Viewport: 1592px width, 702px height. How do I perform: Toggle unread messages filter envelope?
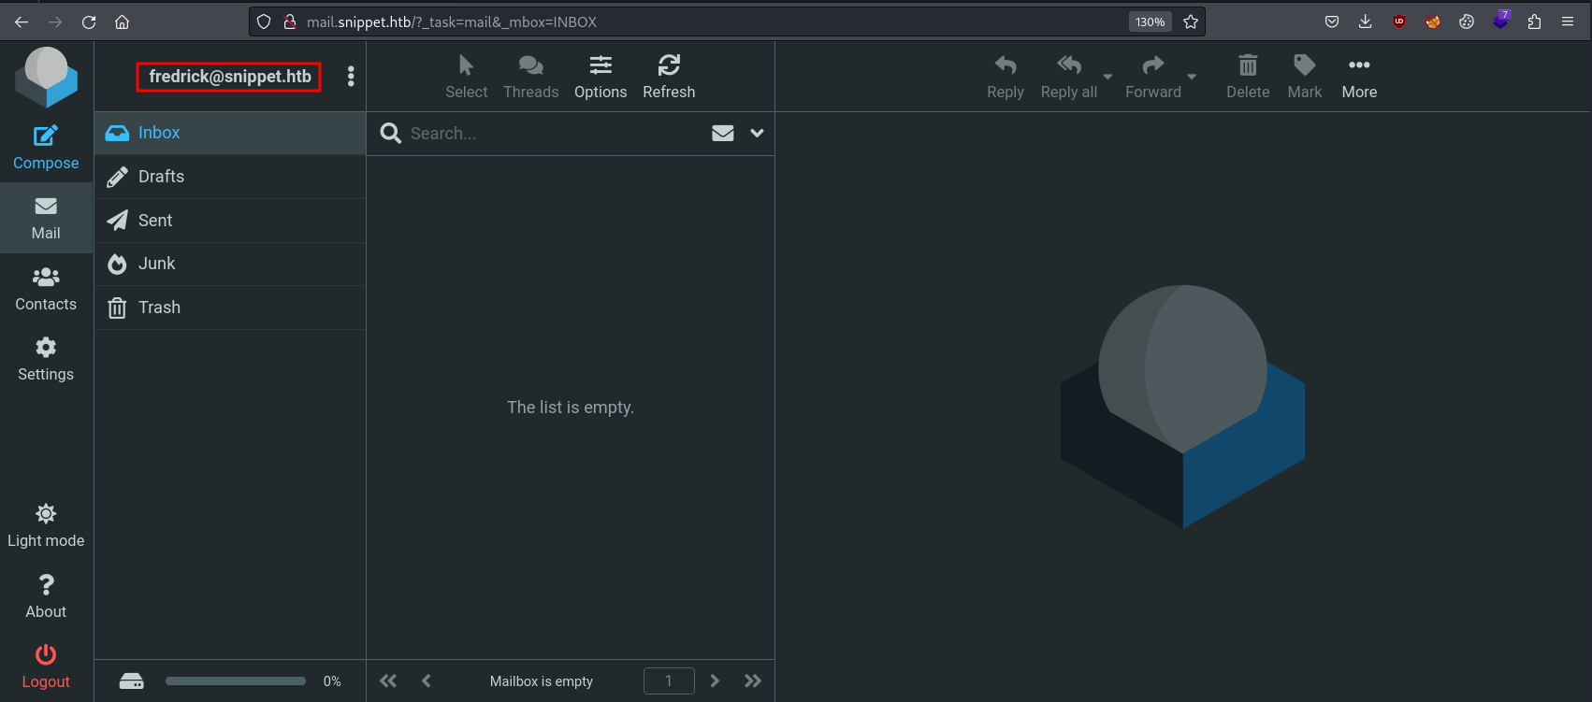click(722, 134)
